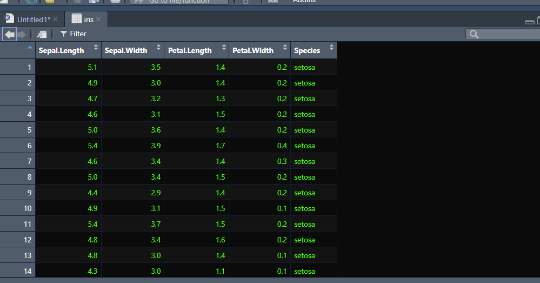Close the iris tab

pos(98,19)
